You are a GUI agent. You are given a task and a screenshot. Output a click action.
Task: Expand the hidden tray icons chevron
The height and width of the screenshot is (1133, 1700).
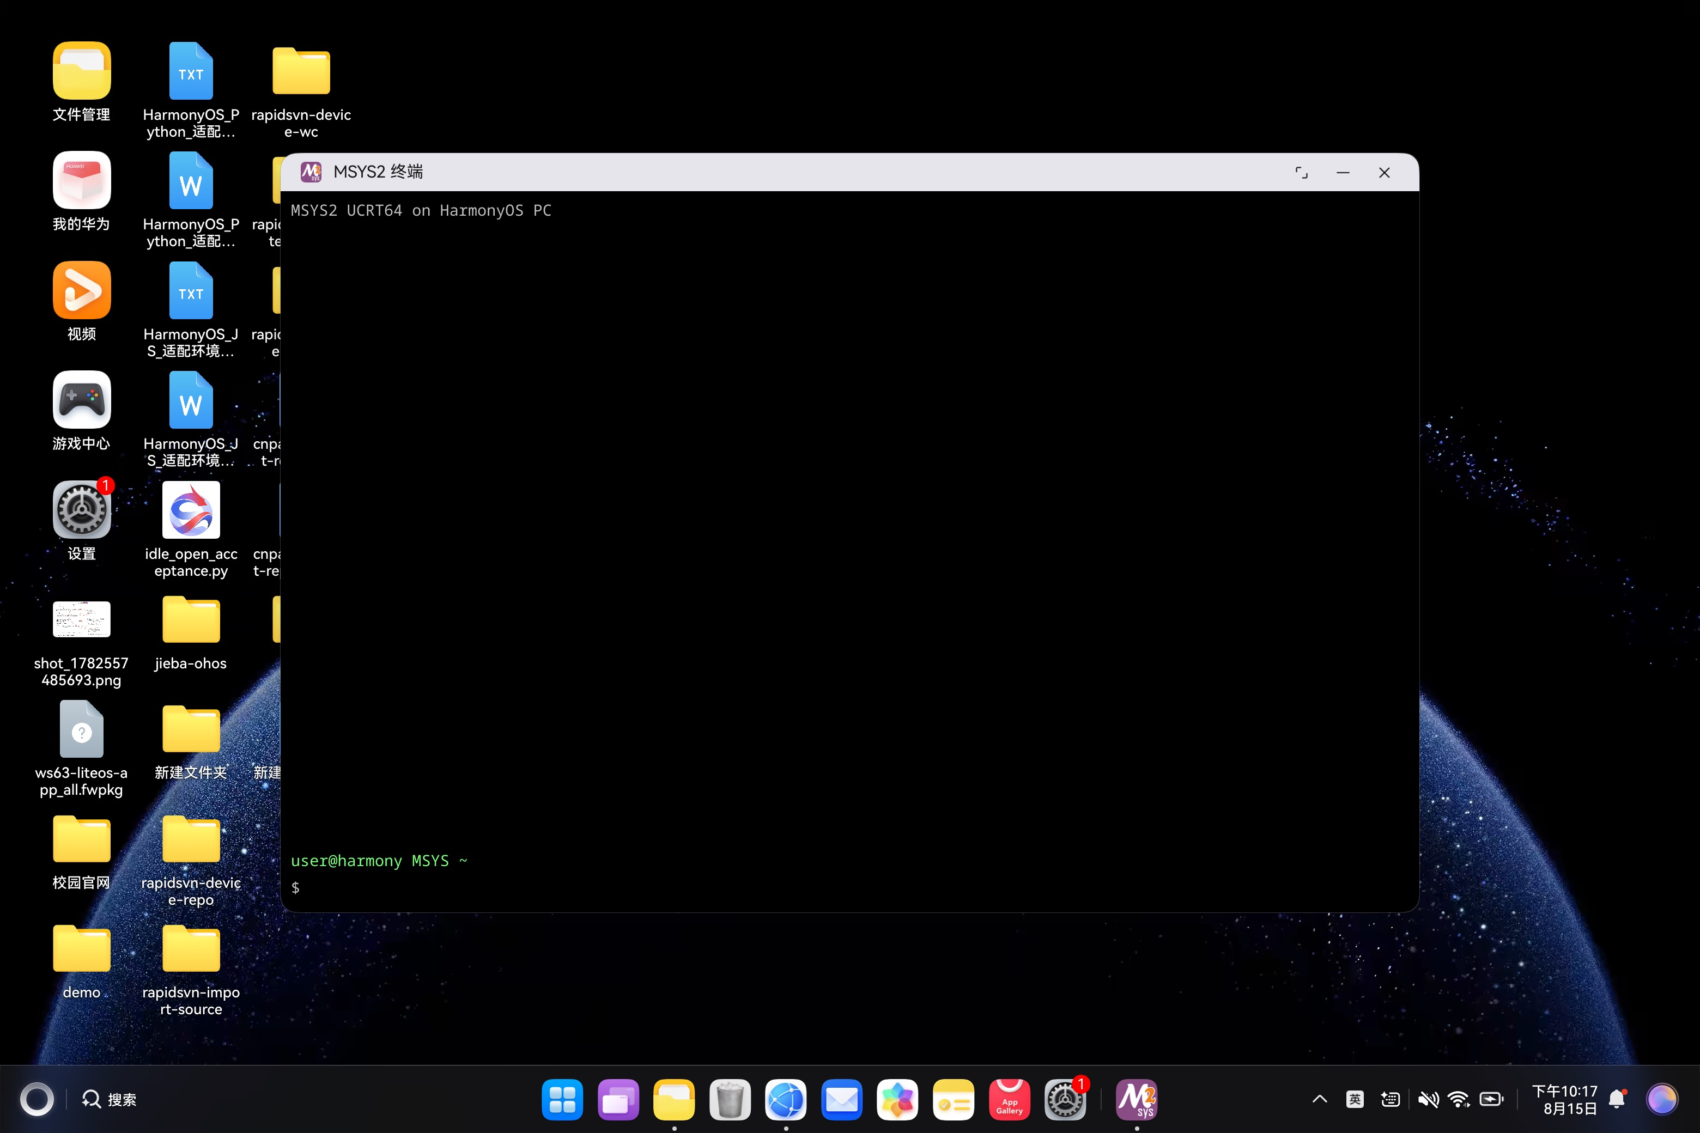point(1319,1100)
